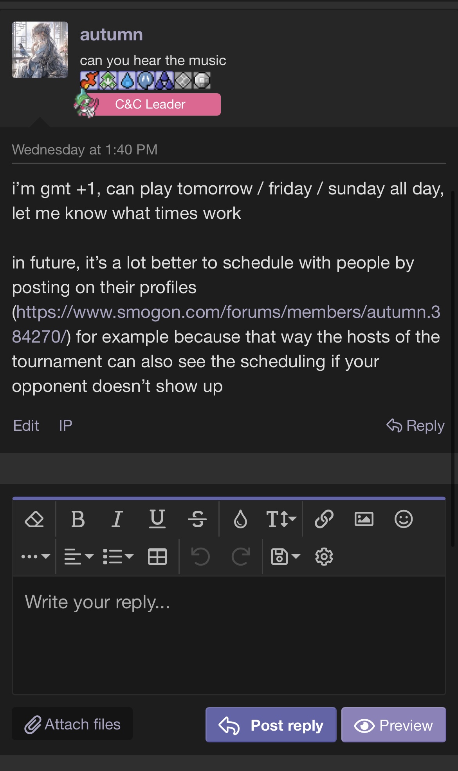This screenshot has width=458, height=771.
Task: Open the text color droplet picker
Action: (x=240, y=519)
